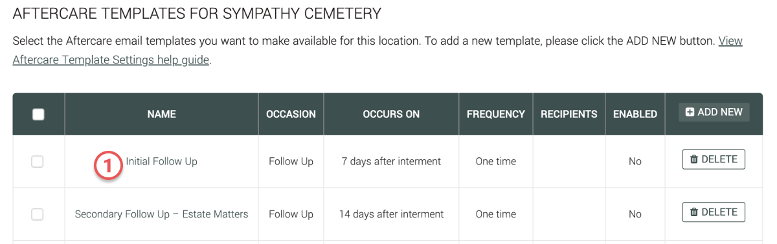Screen dimensions: 777x244
Task: Click the ENABLED column header
Action: point(635,114)
